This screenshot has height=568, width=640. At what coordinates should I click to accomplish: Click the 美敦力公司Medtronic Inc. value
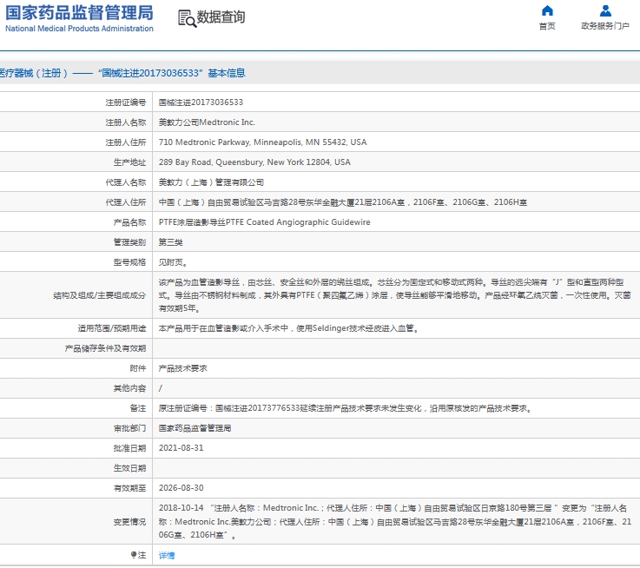pos(207,122)
